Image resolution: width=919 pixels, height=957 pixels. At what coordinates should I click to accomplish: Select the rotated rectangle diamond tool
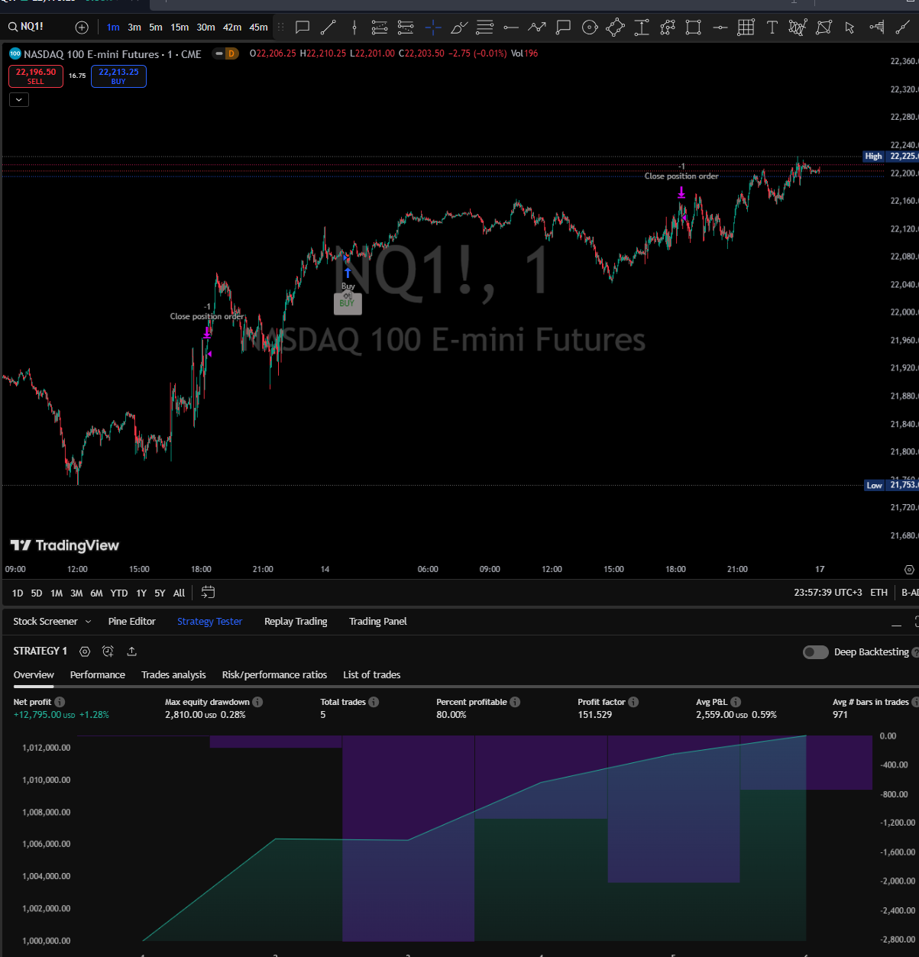point(615,27)
